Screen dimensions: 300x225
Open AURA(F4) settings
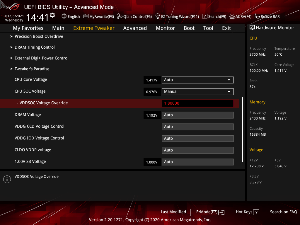(240, 16)
